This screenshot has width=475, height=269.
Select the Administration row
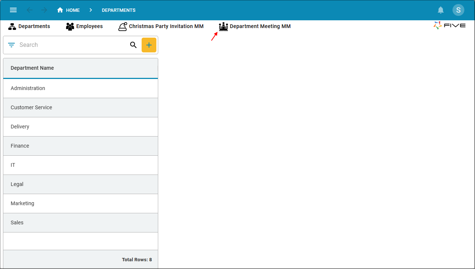(x=80, y=88)
